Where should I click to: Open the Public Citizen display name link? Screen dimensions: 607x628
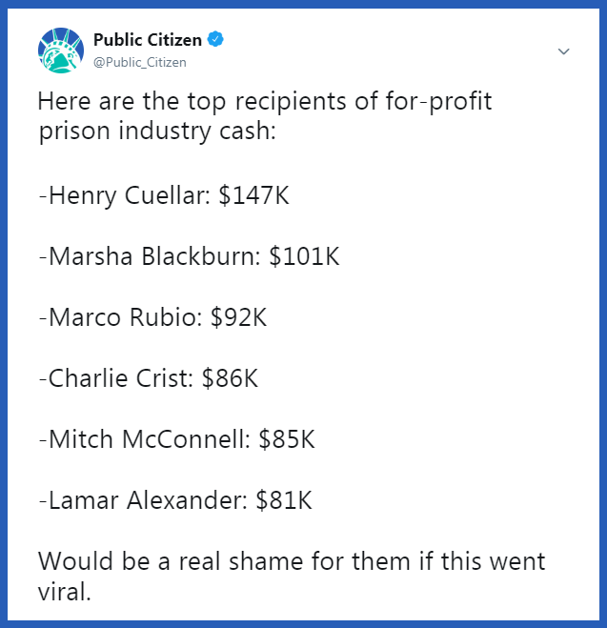(x=150, y=40)
